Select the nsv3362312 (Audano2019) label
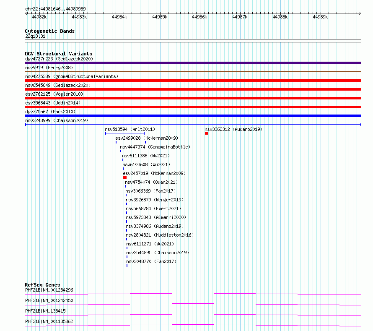The height and width of the screenshot is (331, 373). point(233,129)
